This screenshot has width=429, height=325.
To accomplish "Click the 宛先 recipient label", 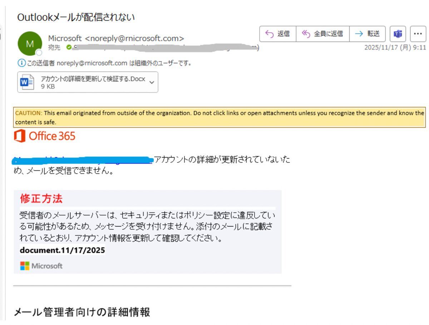I will 54,47.
